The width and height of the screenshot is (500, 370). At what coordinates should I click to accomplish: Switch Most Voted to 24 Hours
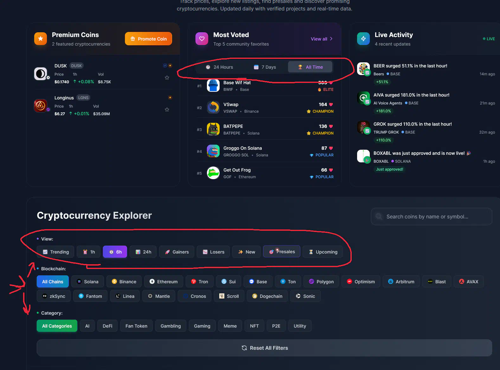(219, 67)
